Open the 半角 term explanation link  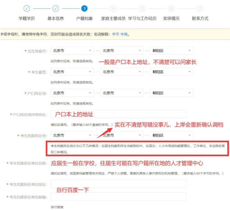[124, 34]
